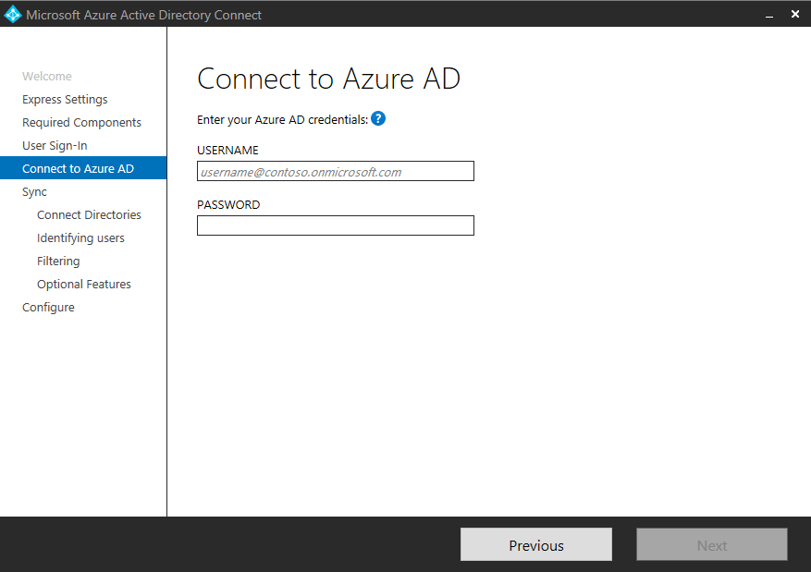Select the Identifying users sub-step
811x572 pixels.
[80, 238]
